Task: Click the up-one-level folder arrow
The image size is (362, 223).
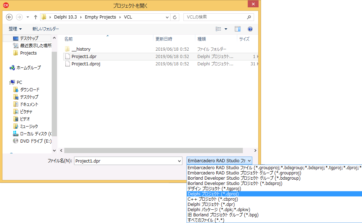Action: pos(36,17)
